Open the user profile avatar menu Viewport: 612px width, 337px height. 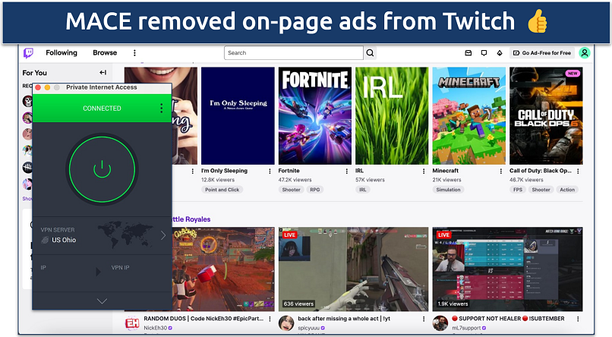(584, 53)
